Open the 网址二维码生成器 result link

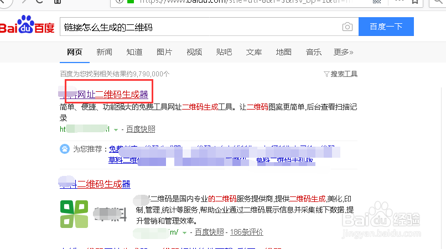[x=112, y=94]
